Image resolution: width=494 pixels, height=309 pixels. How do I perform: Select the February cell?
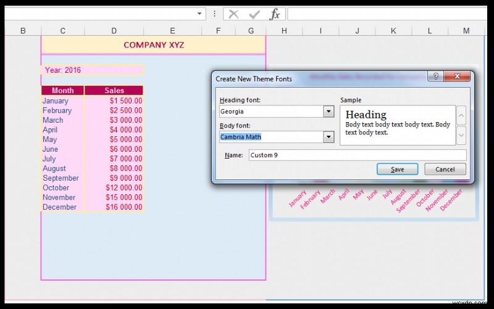63,110
